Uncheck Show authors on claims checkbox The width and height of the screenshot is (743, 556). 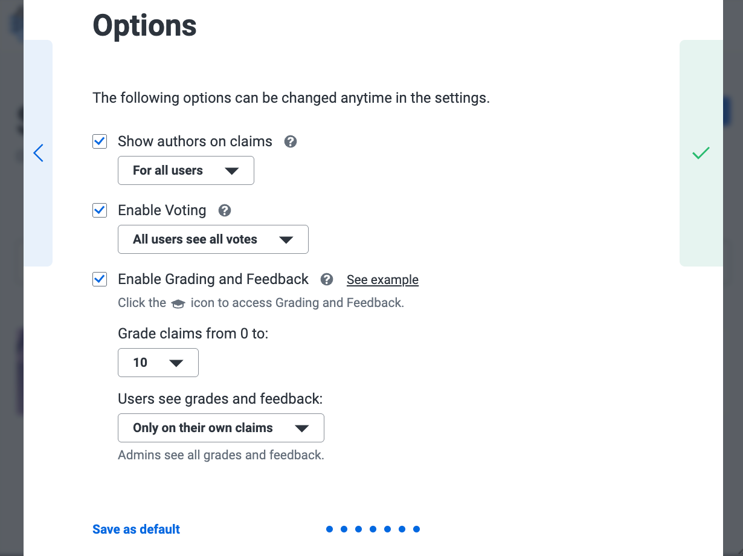100,142
